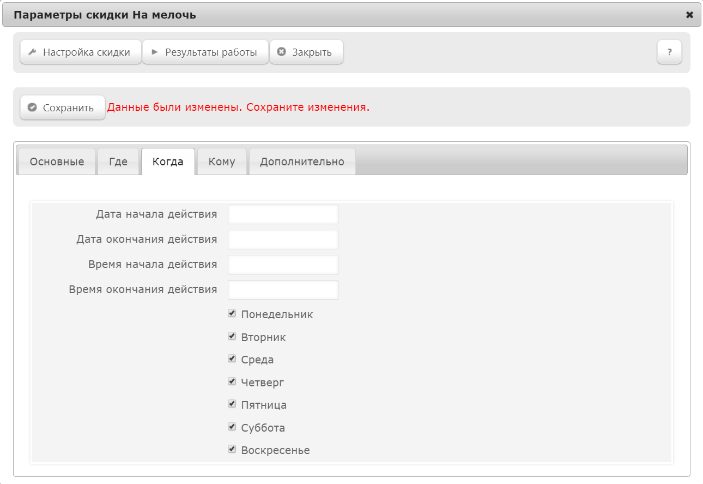The width and height of the screenshot is (703, 484).
Task: Open the Кому tab
Action: 222,162
